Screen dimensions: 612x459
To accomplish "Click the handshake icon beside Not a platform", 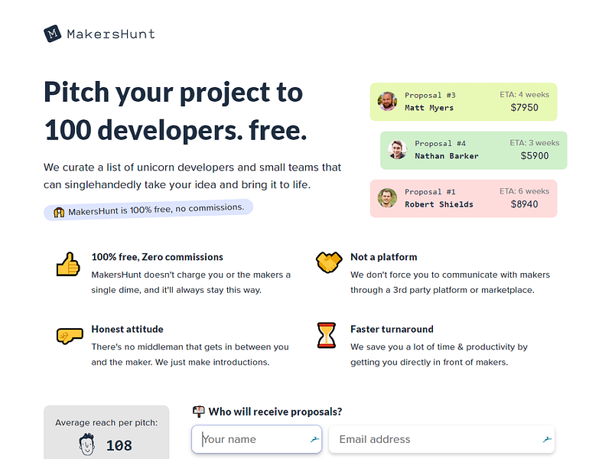I will pyautogui.click(x=329, y=262).
